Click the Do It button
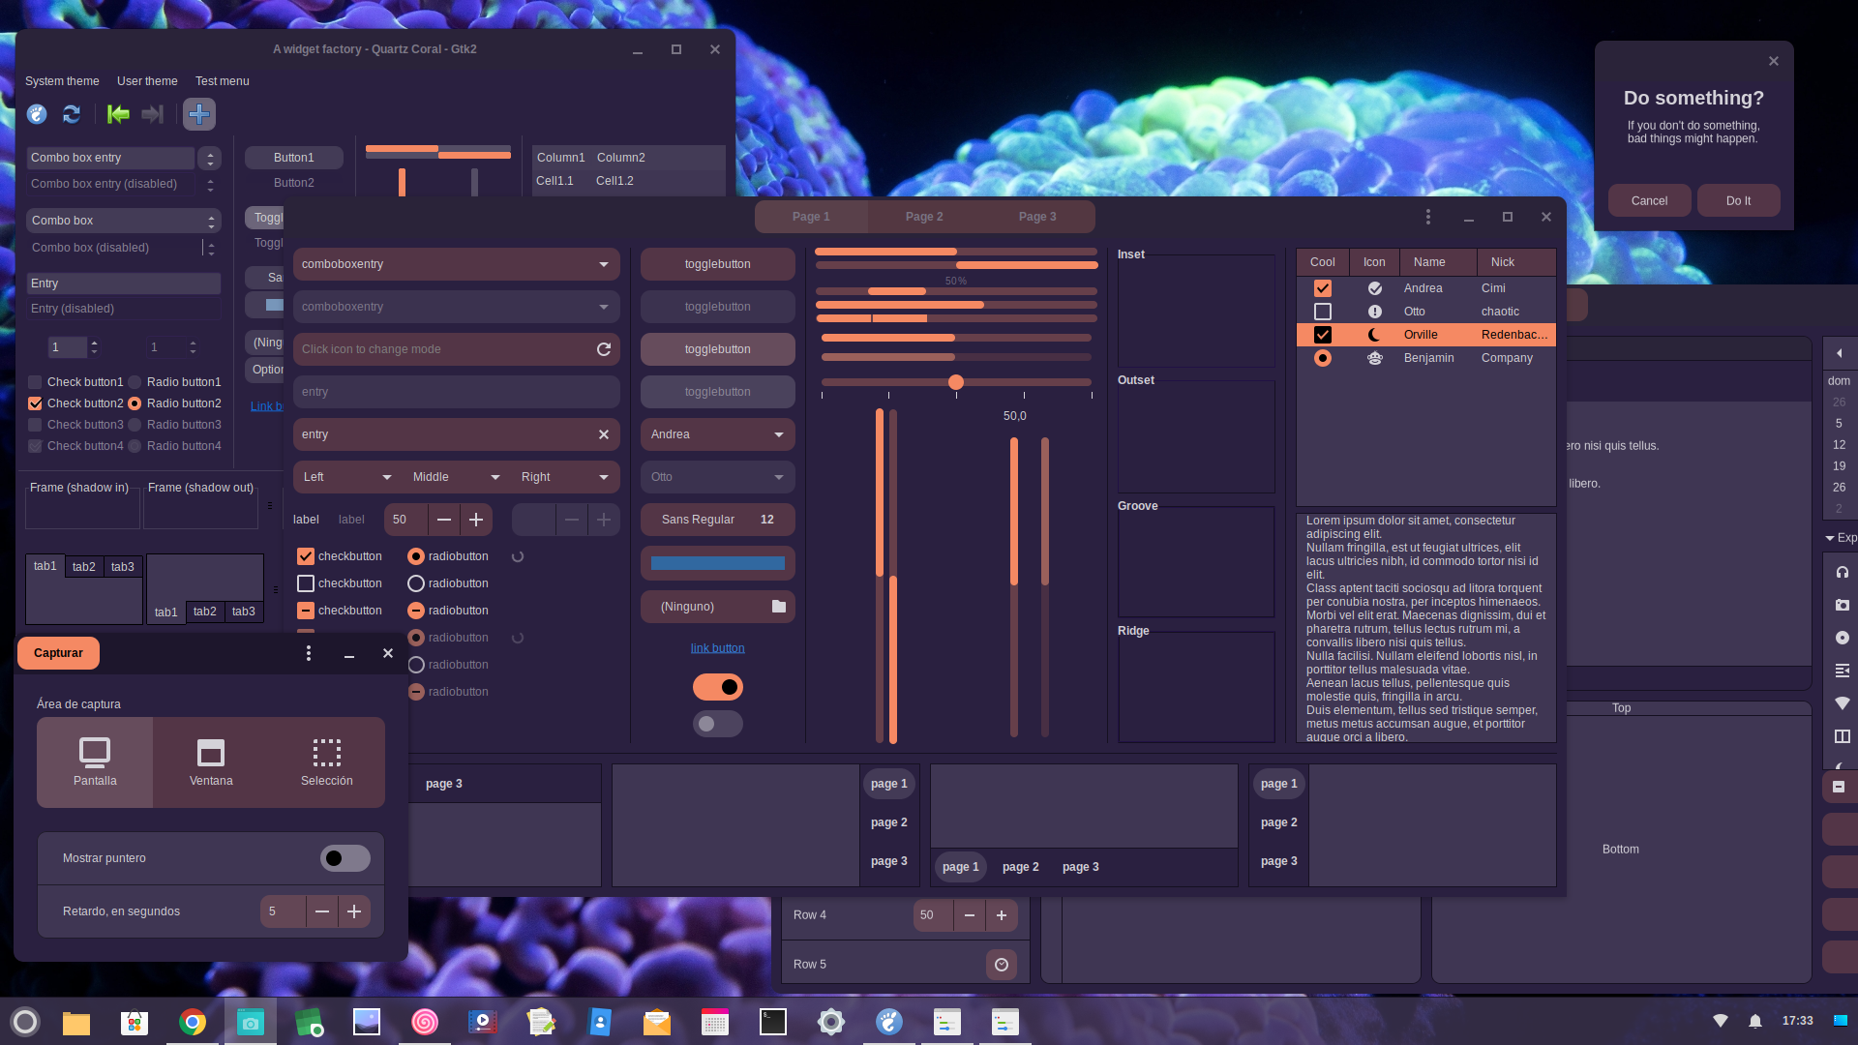The image size is (1858, 1045). (x=1739, y=201)
